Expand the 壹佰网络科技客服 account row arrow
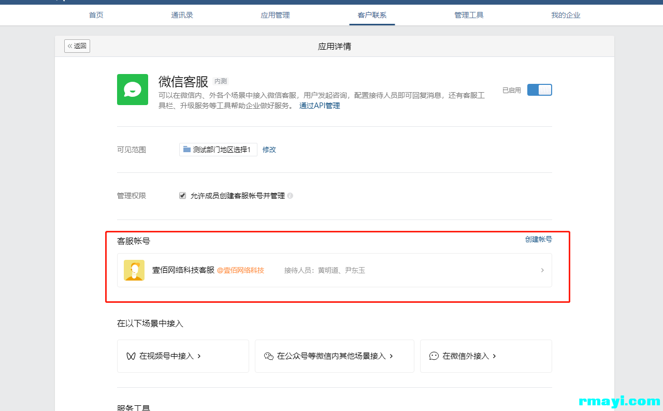Viewport: 663px width, 411px height. pos(542,270)
